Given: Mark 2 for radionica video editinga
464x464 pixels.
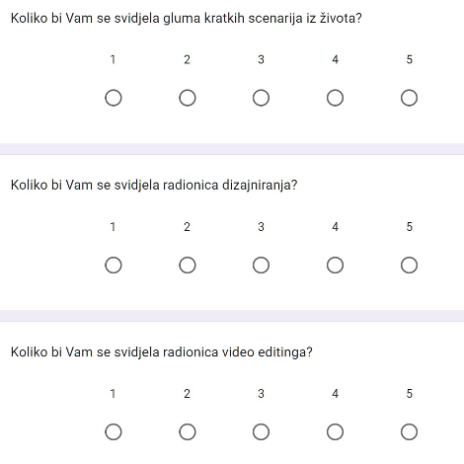Looking at the screenshot, I should 188,431.
